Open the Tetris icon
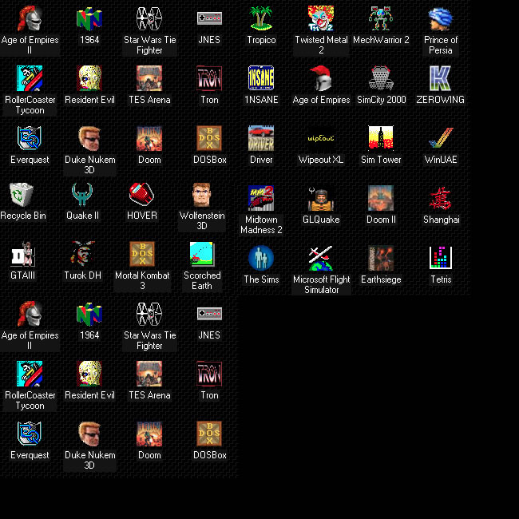This screenshot has width=519, height=519. tap(440, 258)
